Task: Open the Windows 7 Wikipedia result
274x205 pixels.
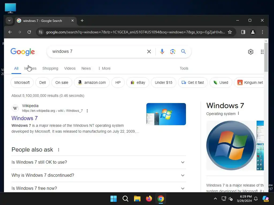Action: tap(24, 118)
